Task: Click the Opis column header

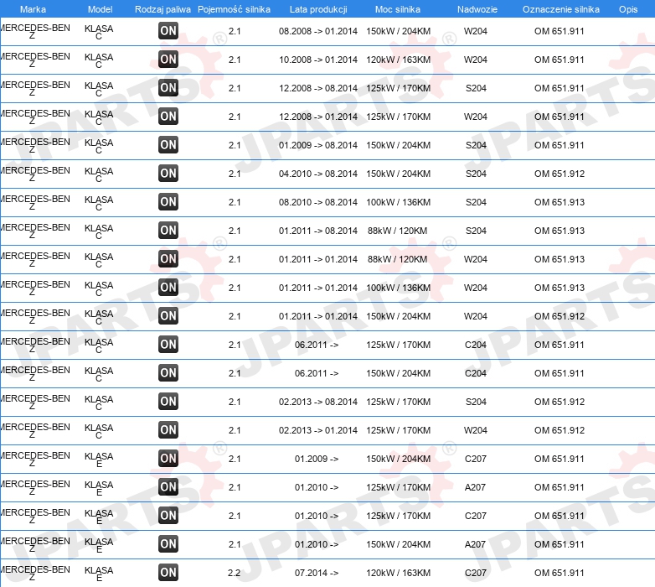Action: [628, 9]
